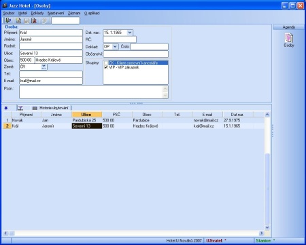Click the save diskette toolbar icon
Image resolution: width=306 pixels, height=245 pixels.
pos(27,20)
